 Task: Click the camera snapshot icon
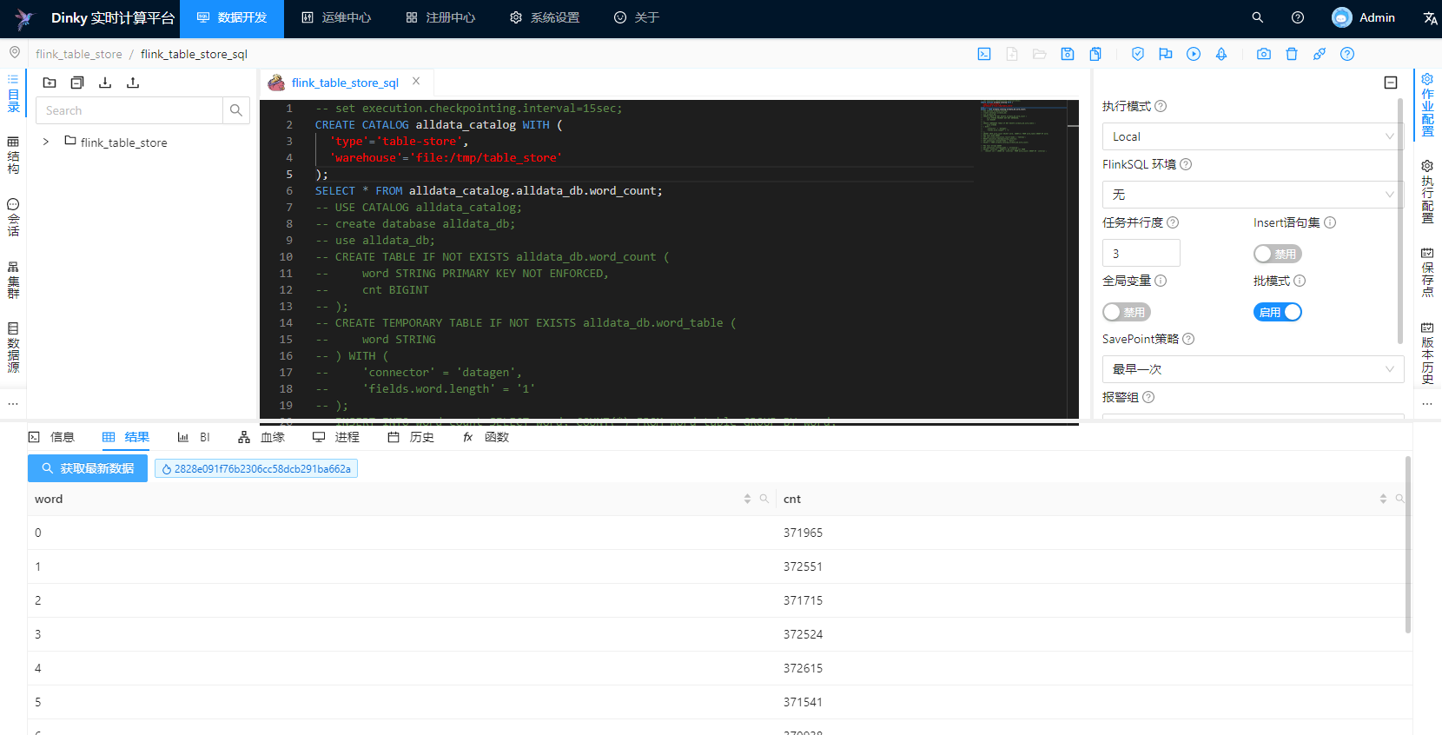(x=1264, y=54)
